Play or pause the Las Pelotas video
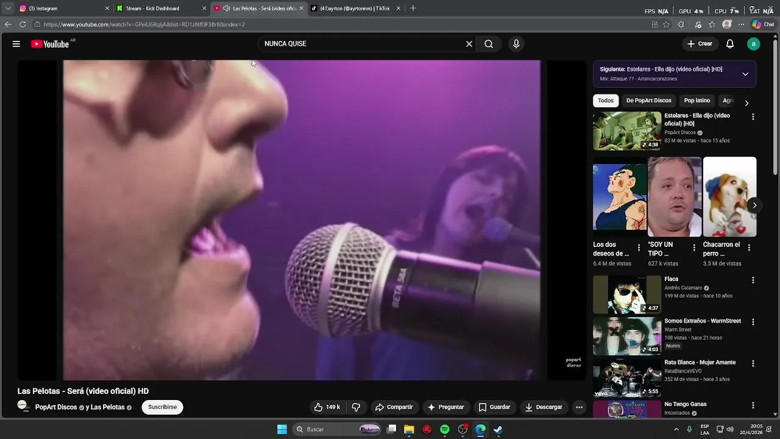The width and height of the screenshot is (780, 439). pyautogui.click(x=302, y=220)
